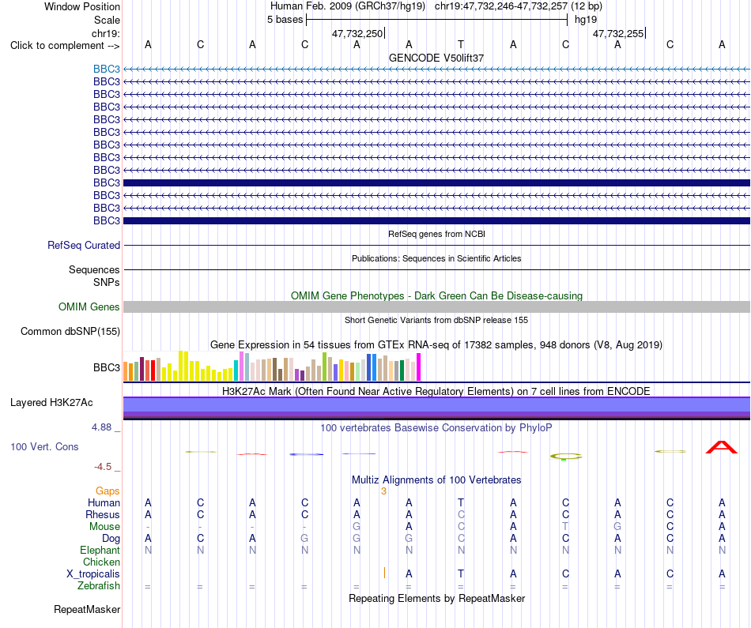
Task: Click the Scale label
Action: [x=107, y=20]
